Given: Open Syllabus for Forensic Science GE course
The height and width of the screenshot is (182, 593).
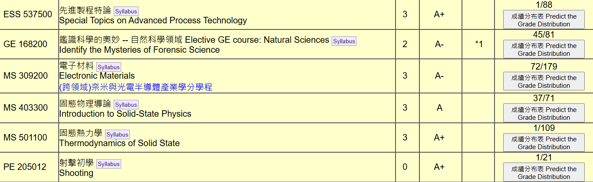Looking at the screenshot, I should coord(344,41).
